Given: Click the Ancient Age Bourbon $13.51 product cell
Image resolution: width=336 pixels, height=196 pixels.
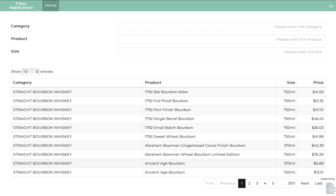Looking at the screenshot, I should click(209, 172).
